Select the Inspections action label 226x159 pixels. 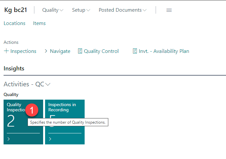click(x=23, y=51)
